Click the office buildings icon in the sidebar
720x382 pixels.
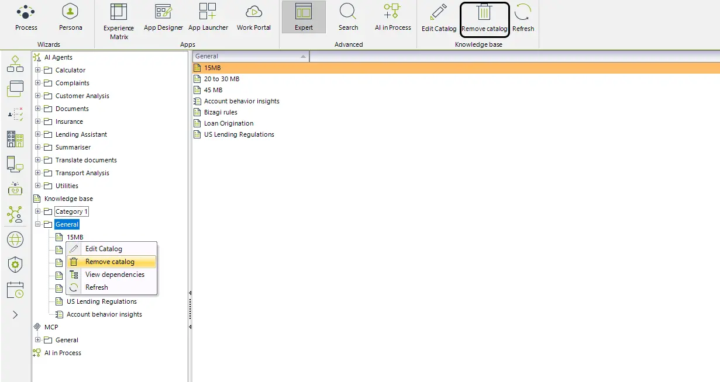pyautogui.click(x=15, y=138)
